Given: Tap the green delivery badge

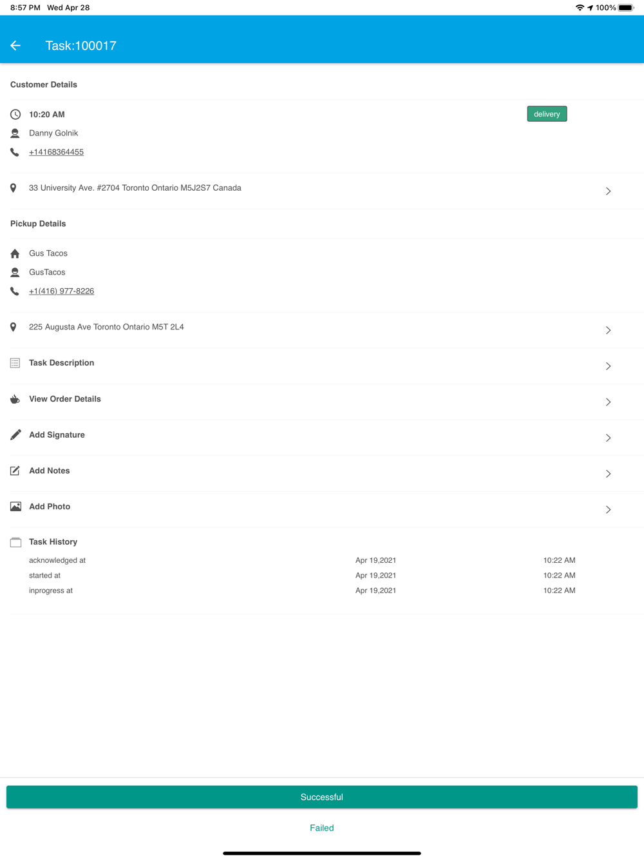Looking at the screenshot, I should click(x=547, y=114).
